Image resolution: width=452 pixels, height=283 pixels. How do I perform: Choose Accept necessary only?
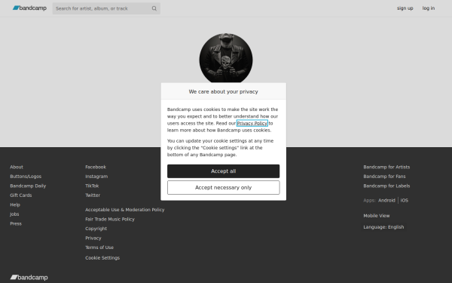(x=224, y=188)
